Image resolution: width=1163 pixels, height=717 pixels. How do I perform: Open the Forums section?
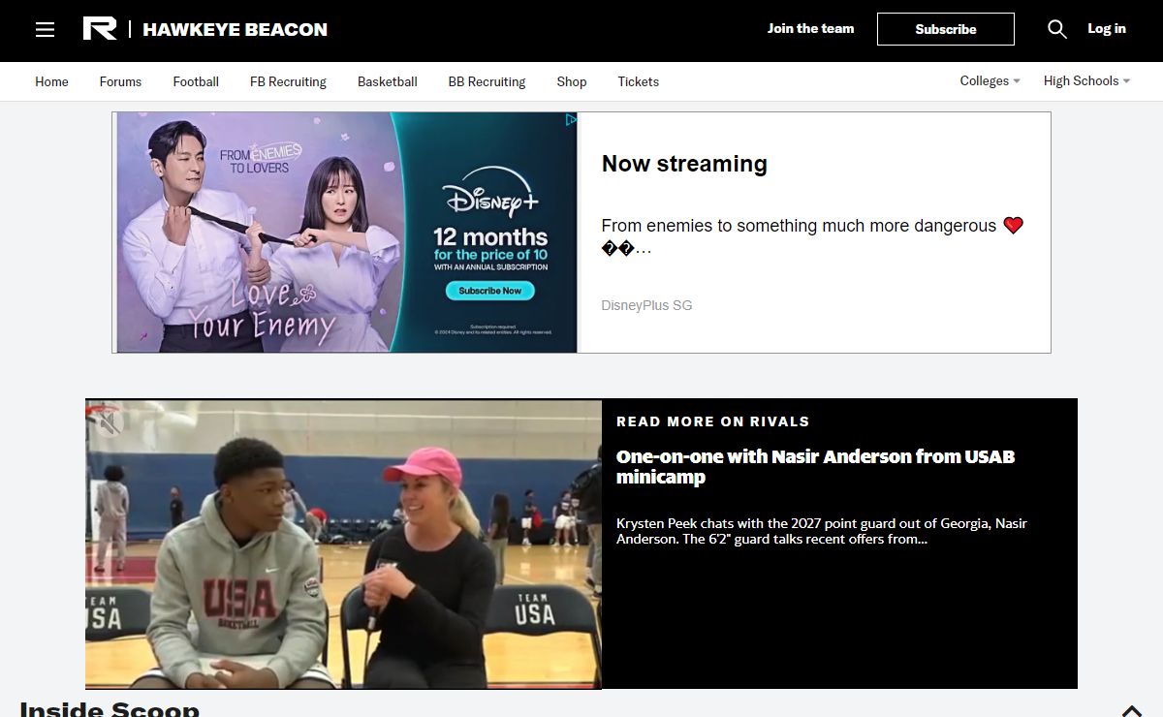click(x=120, y=81)
